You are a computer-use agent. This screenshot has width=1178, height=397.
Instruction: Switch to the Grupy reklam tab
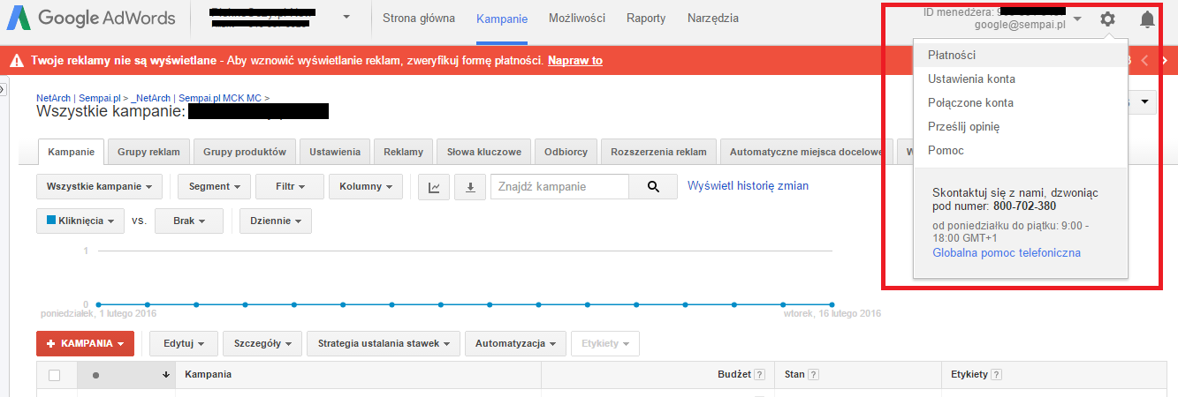tap(148, 152)
